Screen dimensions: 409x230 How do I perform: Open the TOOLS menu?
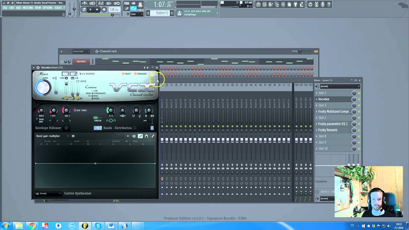58,8
